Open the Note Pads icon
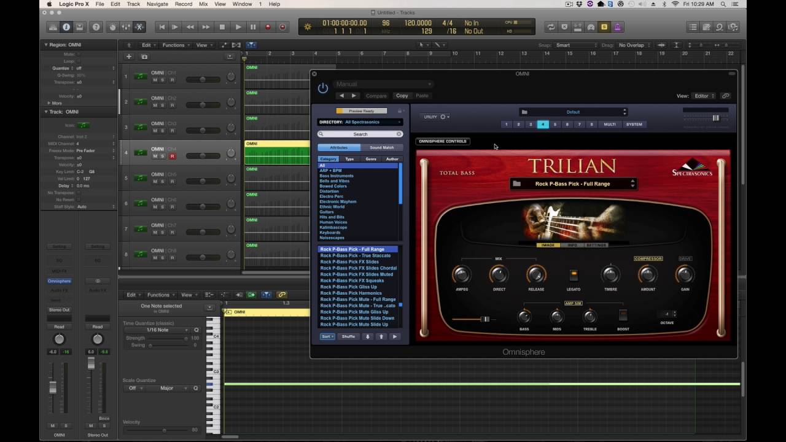 [707, 27]
